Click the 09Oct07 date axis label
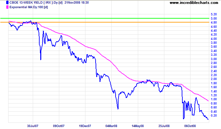 pos(59,126)
